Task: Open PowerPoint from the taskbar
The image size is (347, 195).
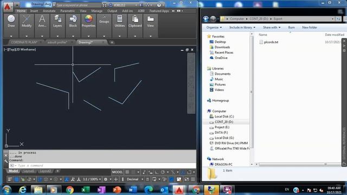Action: click(x=117, y=190)
